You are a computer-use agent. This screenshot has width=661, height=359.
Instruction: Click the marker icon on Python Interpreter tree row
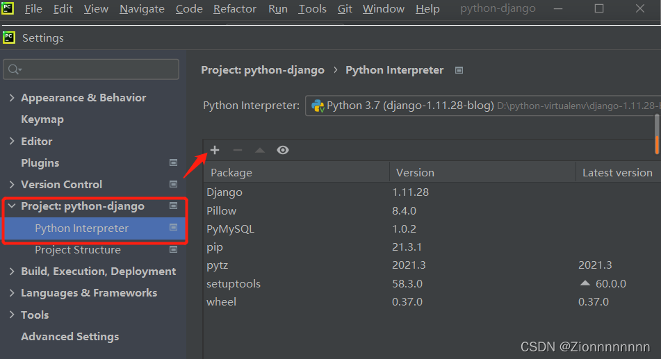(x=173, y=228)
